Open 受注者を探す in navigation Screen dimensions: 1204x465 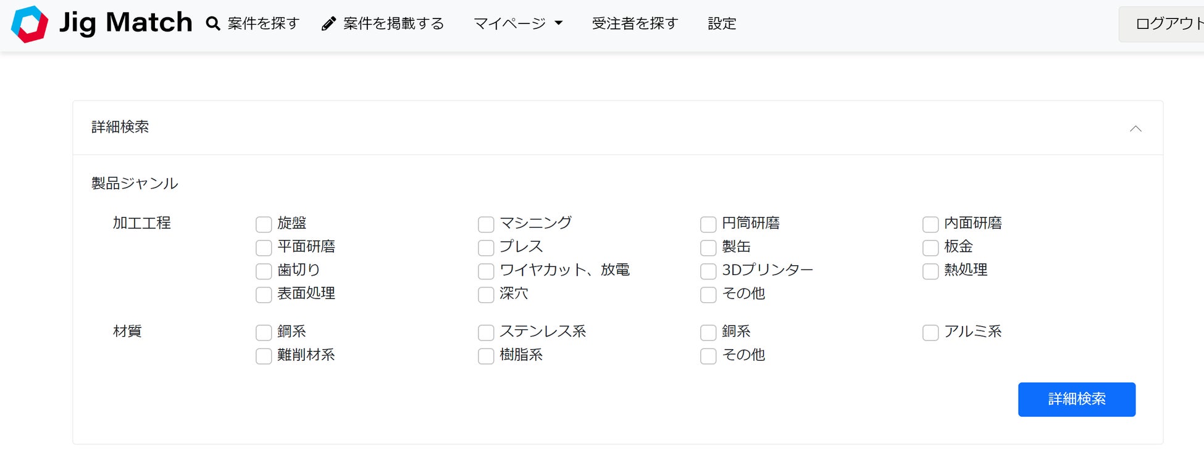(635, 23)
